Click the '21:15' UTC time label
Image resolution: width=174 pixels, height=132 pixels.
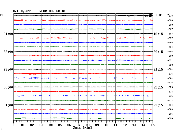(x=158, y=69)
